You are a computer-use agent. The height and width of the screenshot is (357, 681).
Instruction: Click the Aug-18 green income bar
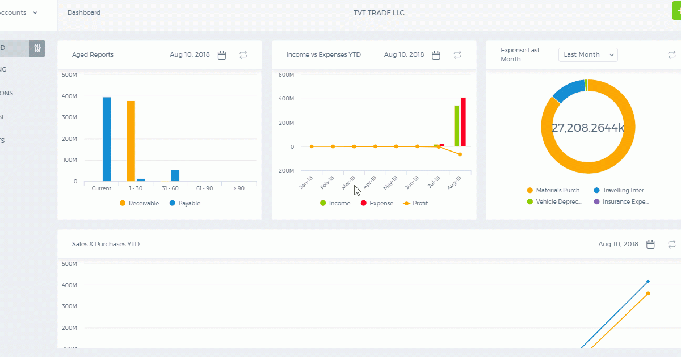click(x=457, y=125)
